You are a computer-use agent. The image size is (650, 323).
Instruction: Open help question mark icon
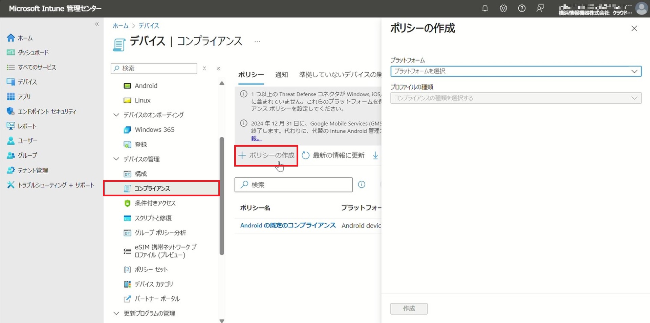(522, 8)
